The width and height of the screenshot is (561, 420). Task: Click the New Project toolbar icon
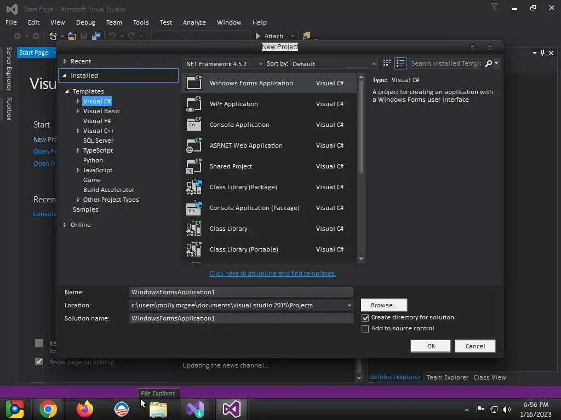pyautogui.click(x=53, y=36)
